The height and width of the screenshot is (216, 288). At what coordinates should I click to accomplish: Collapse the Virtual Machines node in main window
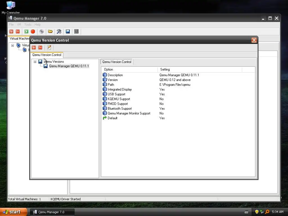[x=12, y=45]
